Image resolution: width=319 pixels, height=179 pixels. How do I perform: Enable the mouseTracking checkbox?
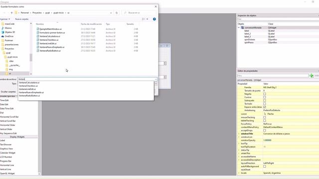[265, 117]
